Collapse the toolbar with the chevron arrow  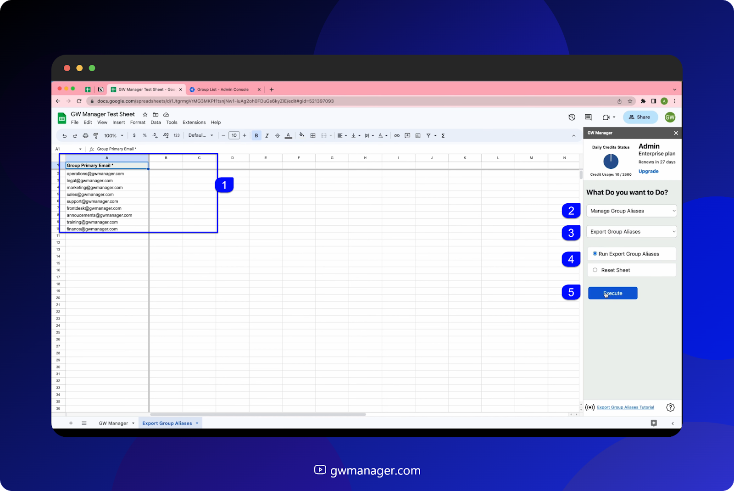click(x=573, y=136)
